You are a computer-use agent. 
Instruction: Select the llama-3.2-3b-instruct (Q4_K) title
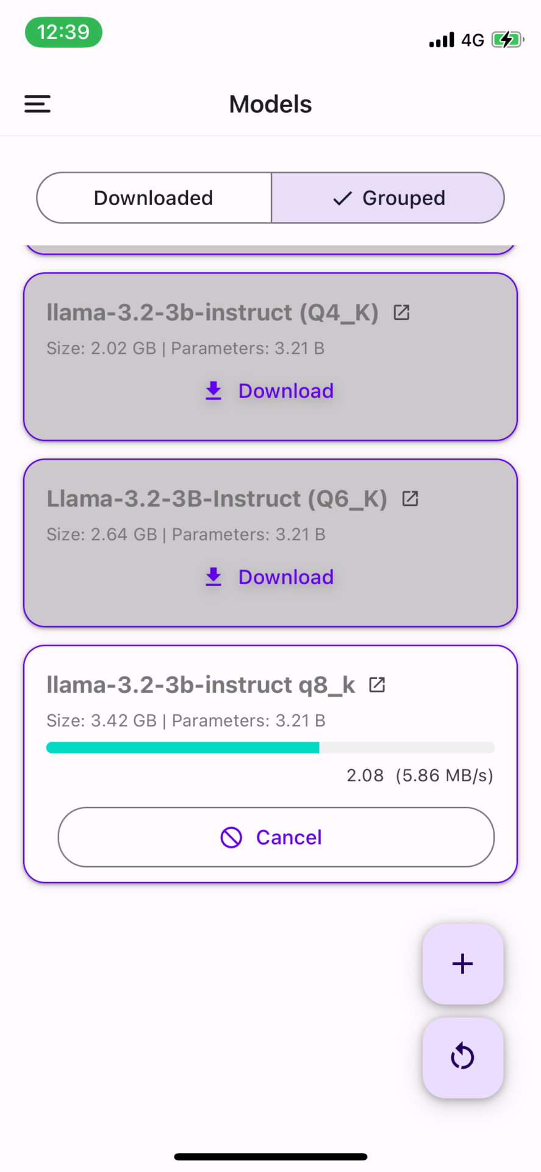point(212,313)
